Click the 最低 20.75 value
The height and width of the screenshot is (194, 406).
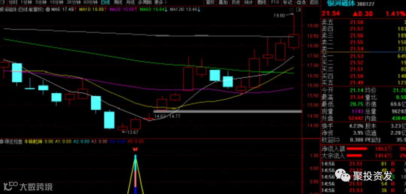pos(356,104)
